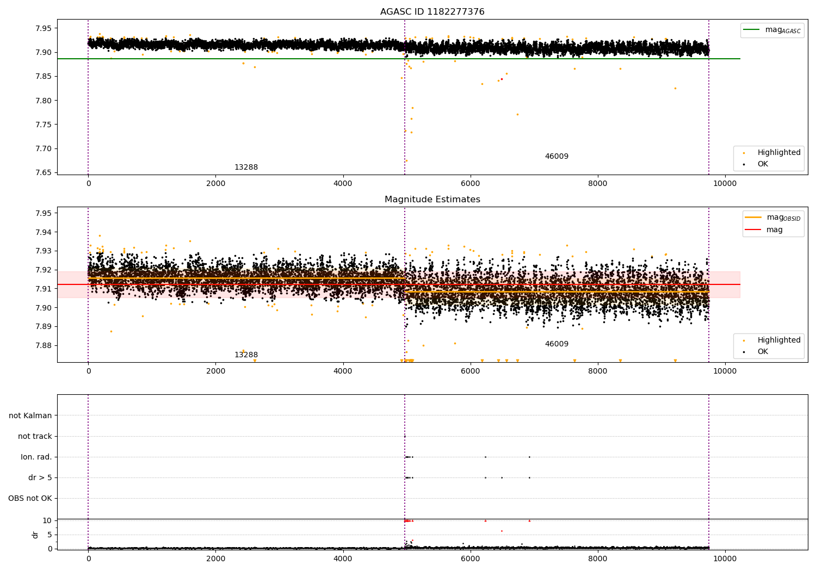Click the "10000" x-axis tick under top panel
816x571 pixels.
coord(725,184)
